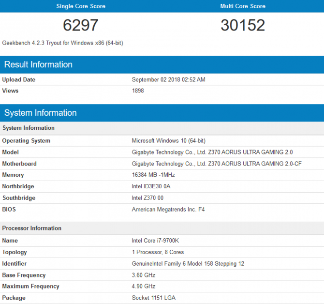Select the Intel Core i7-9700K value
This screenshot has width=324, height=304.
pos(155,241)
